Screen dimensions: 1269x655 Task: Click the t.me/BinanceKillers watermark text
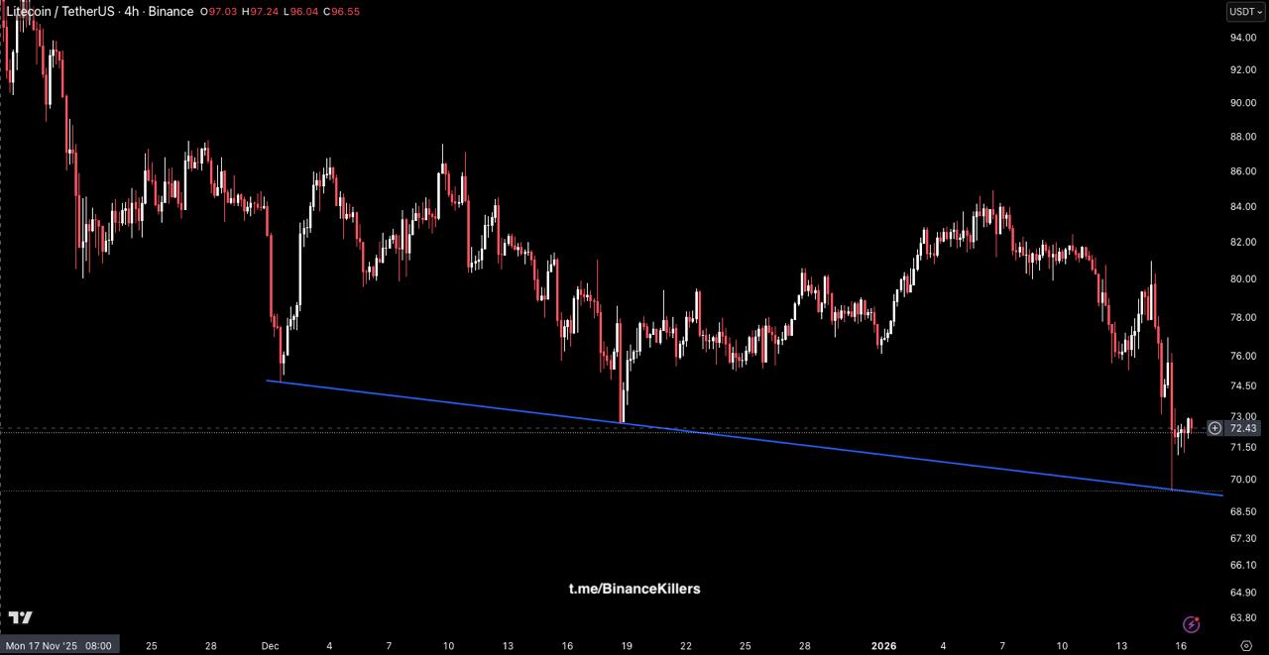pos(634,589)
